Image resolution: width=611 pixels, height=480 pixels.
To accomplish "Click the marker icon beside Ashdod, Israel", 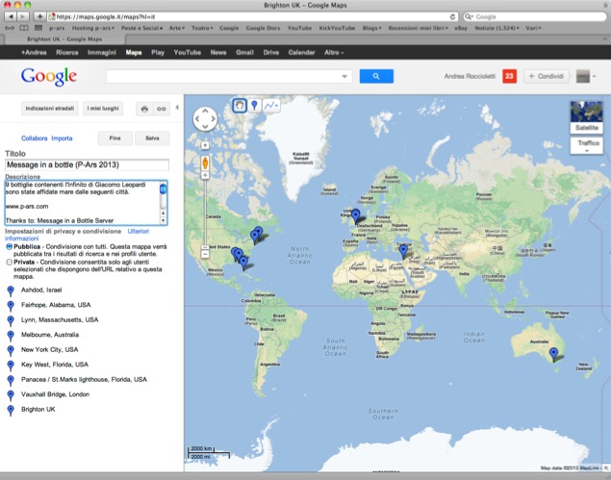I will point(11,291).
